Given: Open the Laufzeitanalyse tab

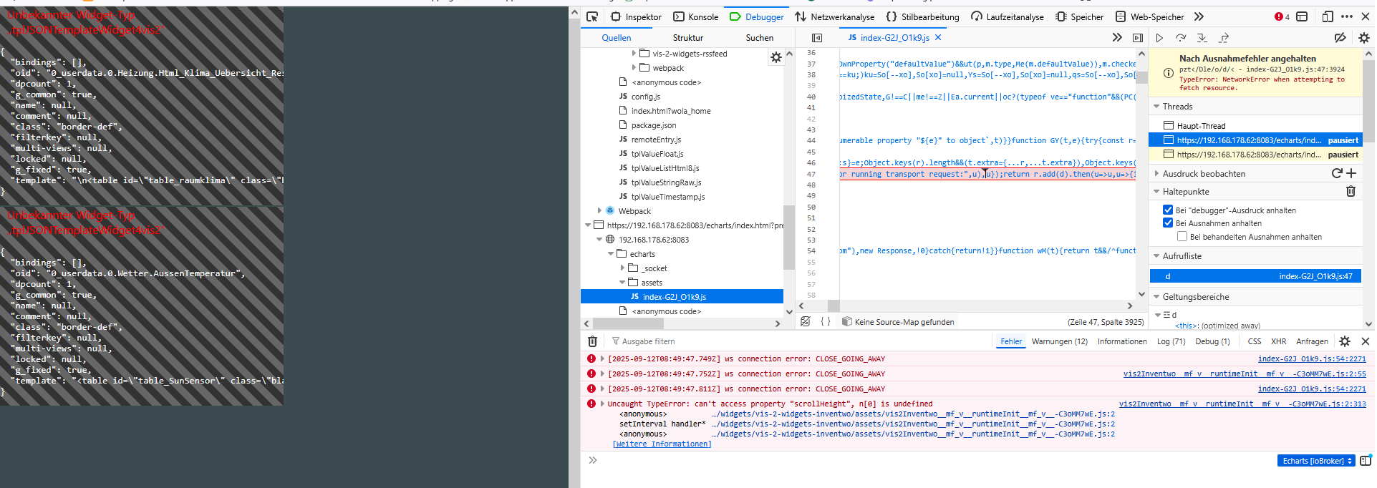Looking at the screenshot, I should pyautogui.click(x=1008, y=16).
